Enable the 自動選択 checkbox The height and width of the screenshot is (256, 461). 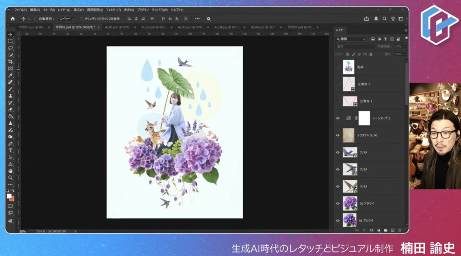(x=36, y=18)
